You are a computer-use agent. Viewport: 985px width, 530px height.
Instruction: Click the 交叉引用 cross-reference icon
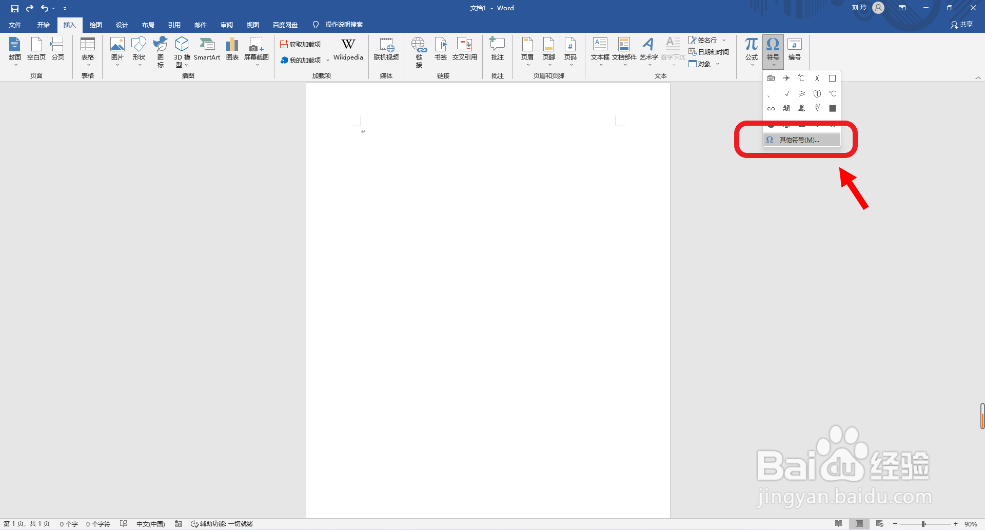point(465,44)
